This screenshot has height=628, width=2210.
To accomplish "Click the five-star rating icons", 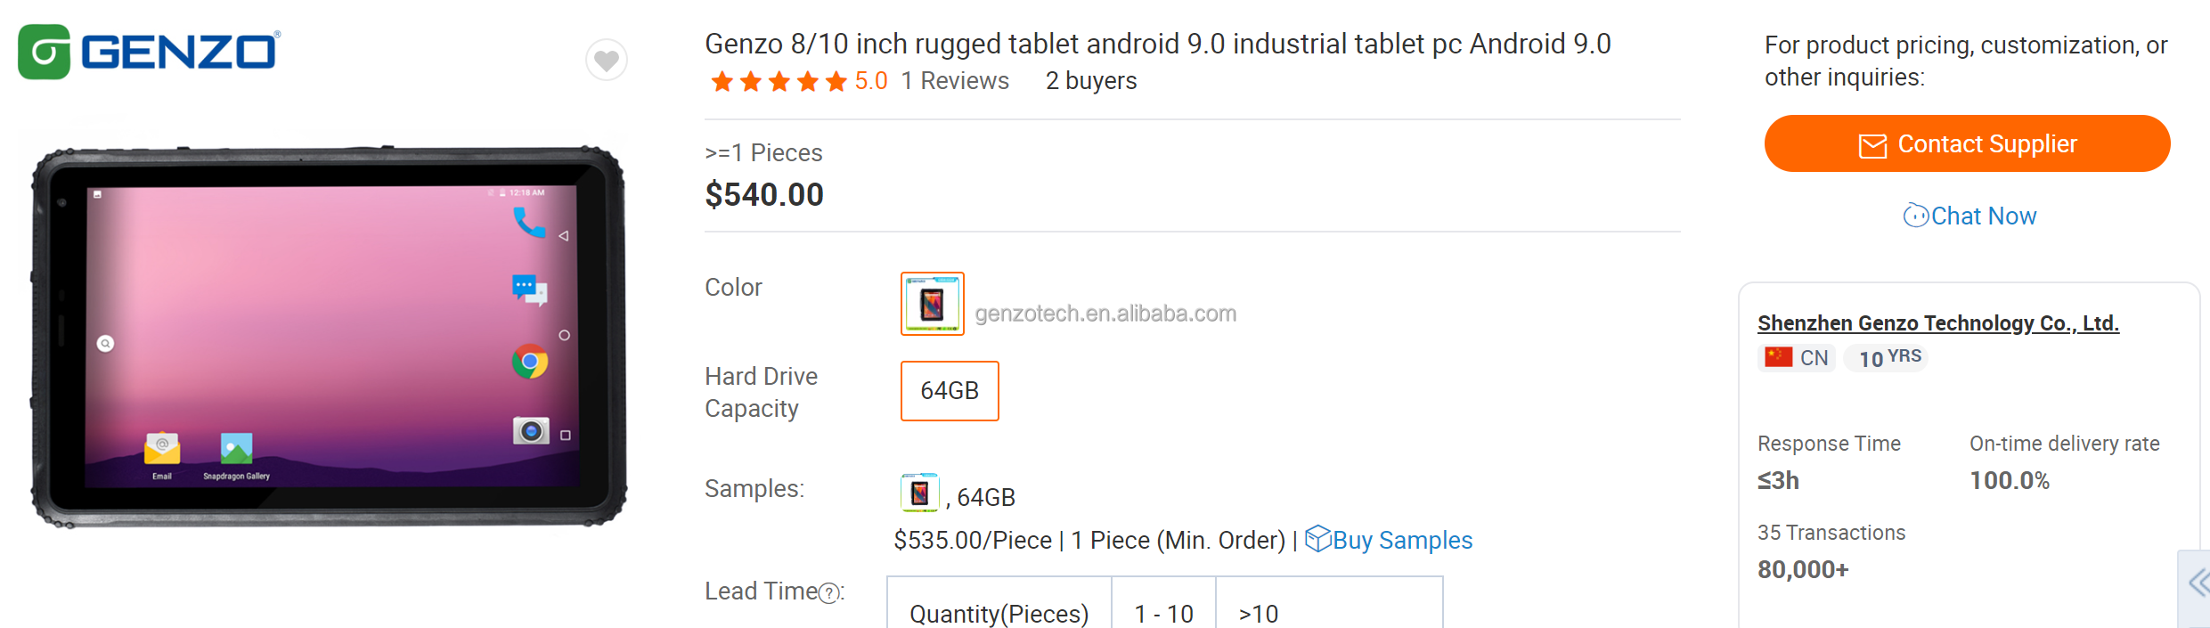I will tap(779, 82).
